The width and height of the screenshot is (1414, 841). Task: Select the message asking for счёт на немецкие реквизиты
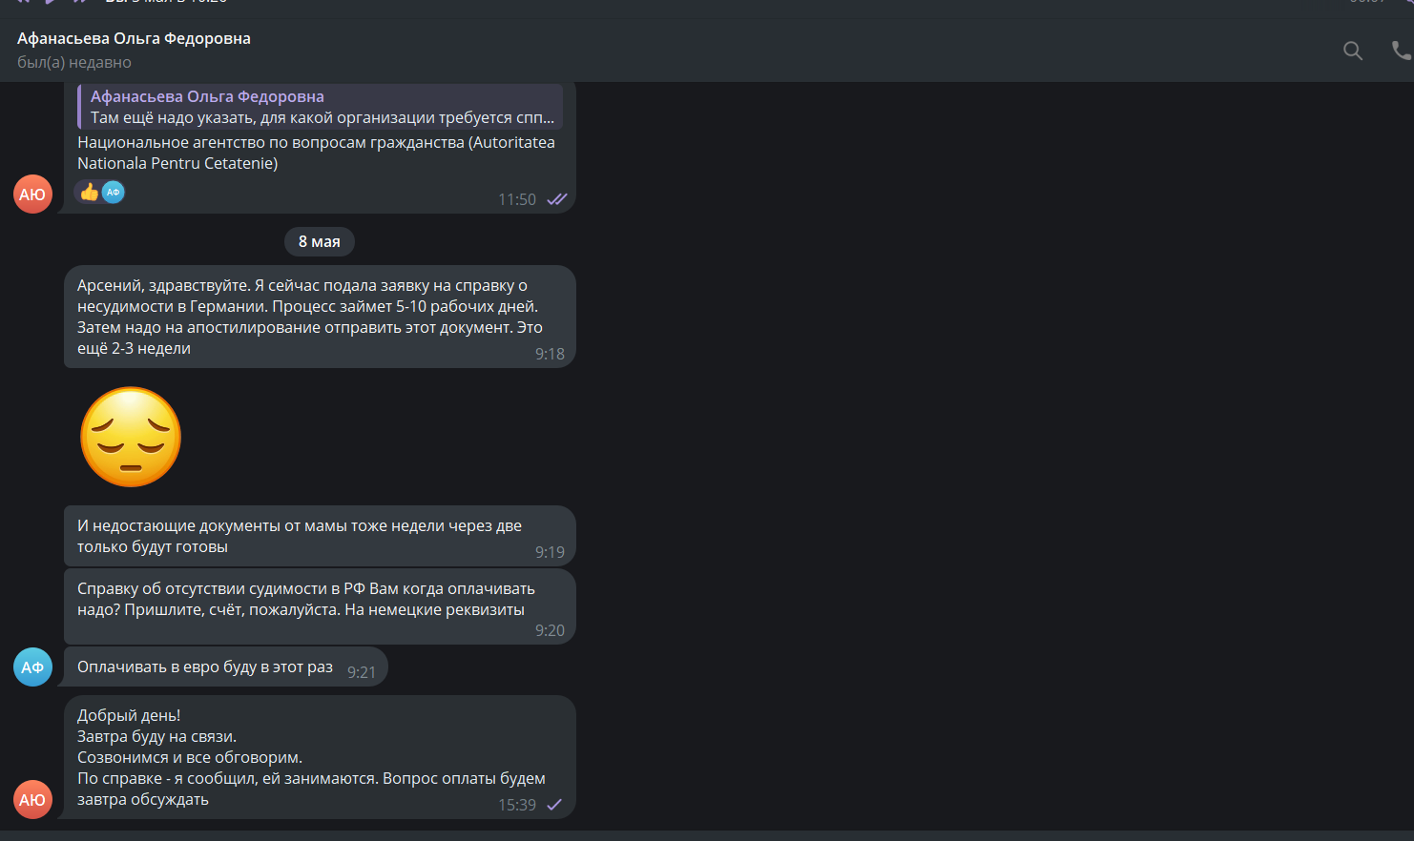pos(320,606)
